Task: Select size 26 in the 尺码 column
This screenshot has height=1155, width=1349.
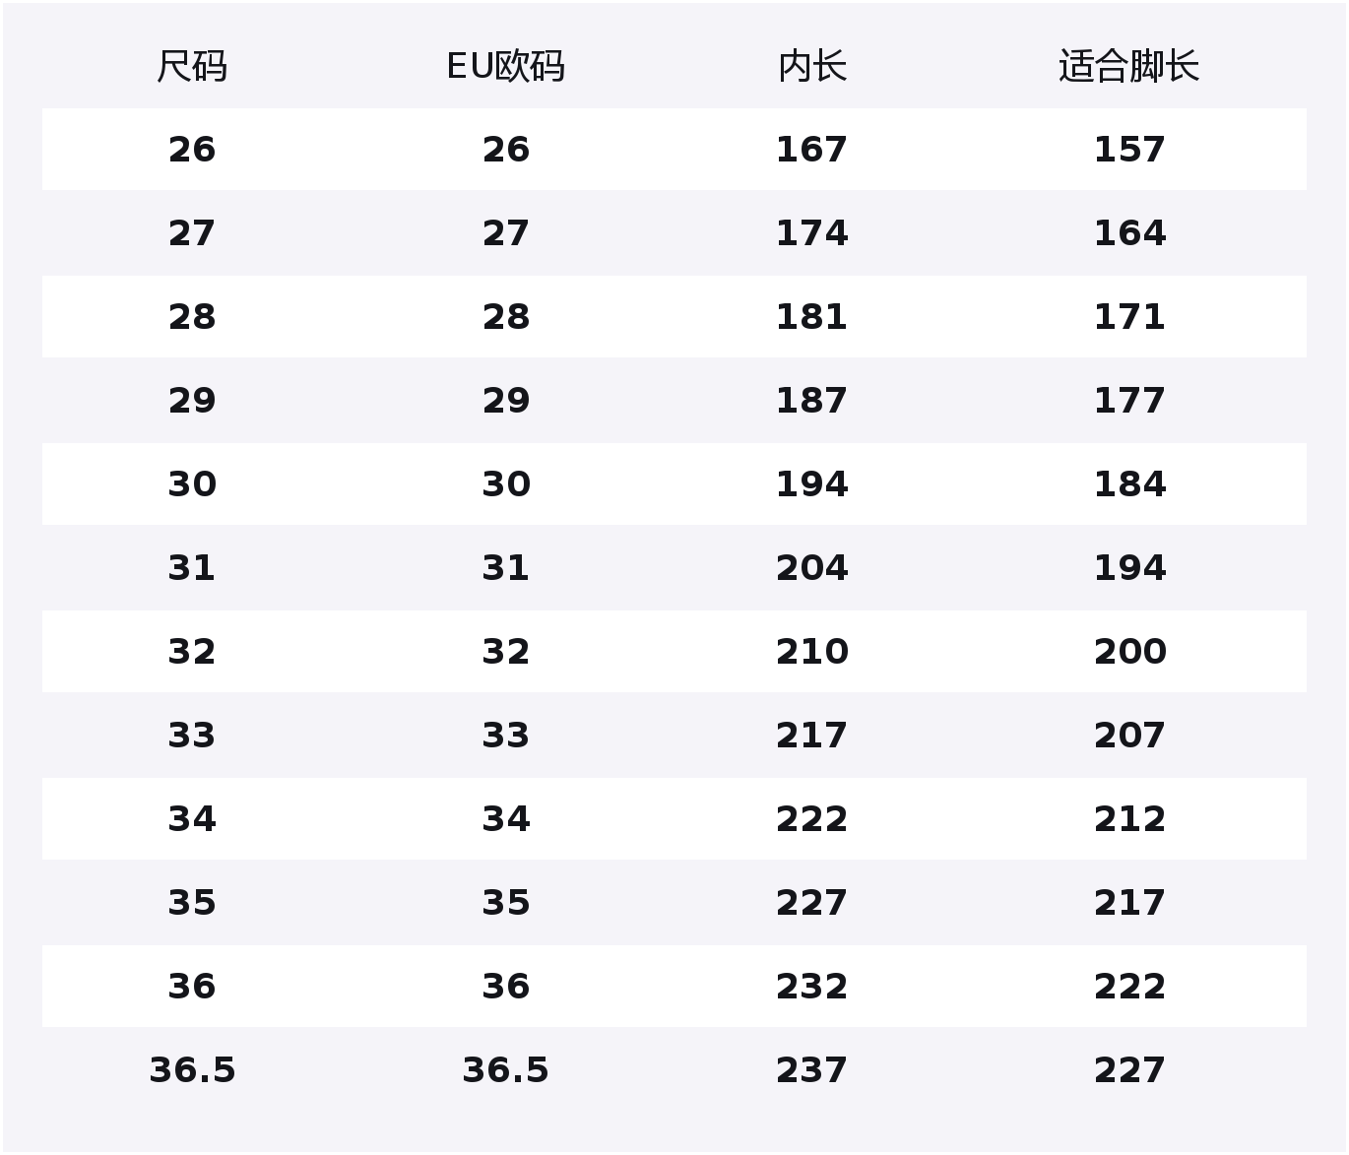Action: pos(192,150)
